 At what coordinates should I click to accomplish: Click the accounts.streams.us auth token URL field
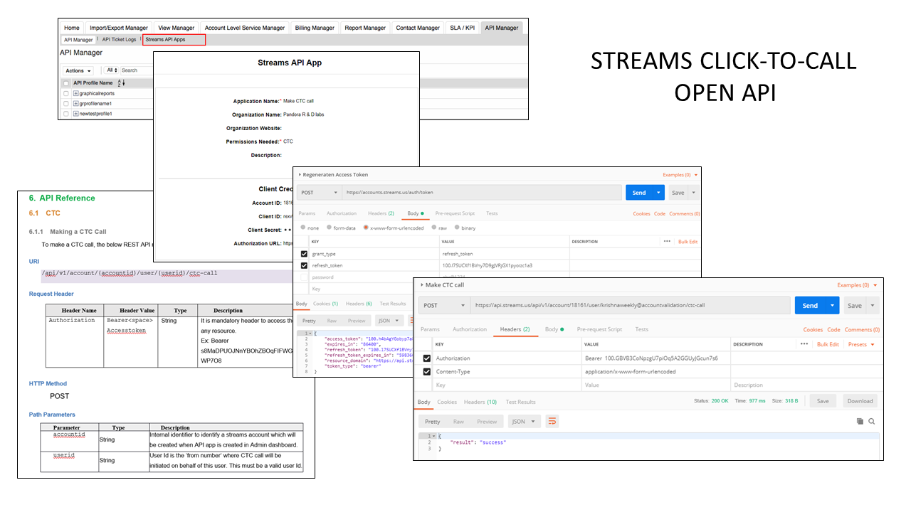[x=482, y=193]
